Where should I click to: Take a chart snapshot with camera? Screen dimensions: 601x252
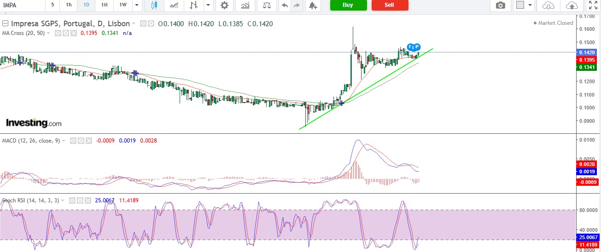501,6
